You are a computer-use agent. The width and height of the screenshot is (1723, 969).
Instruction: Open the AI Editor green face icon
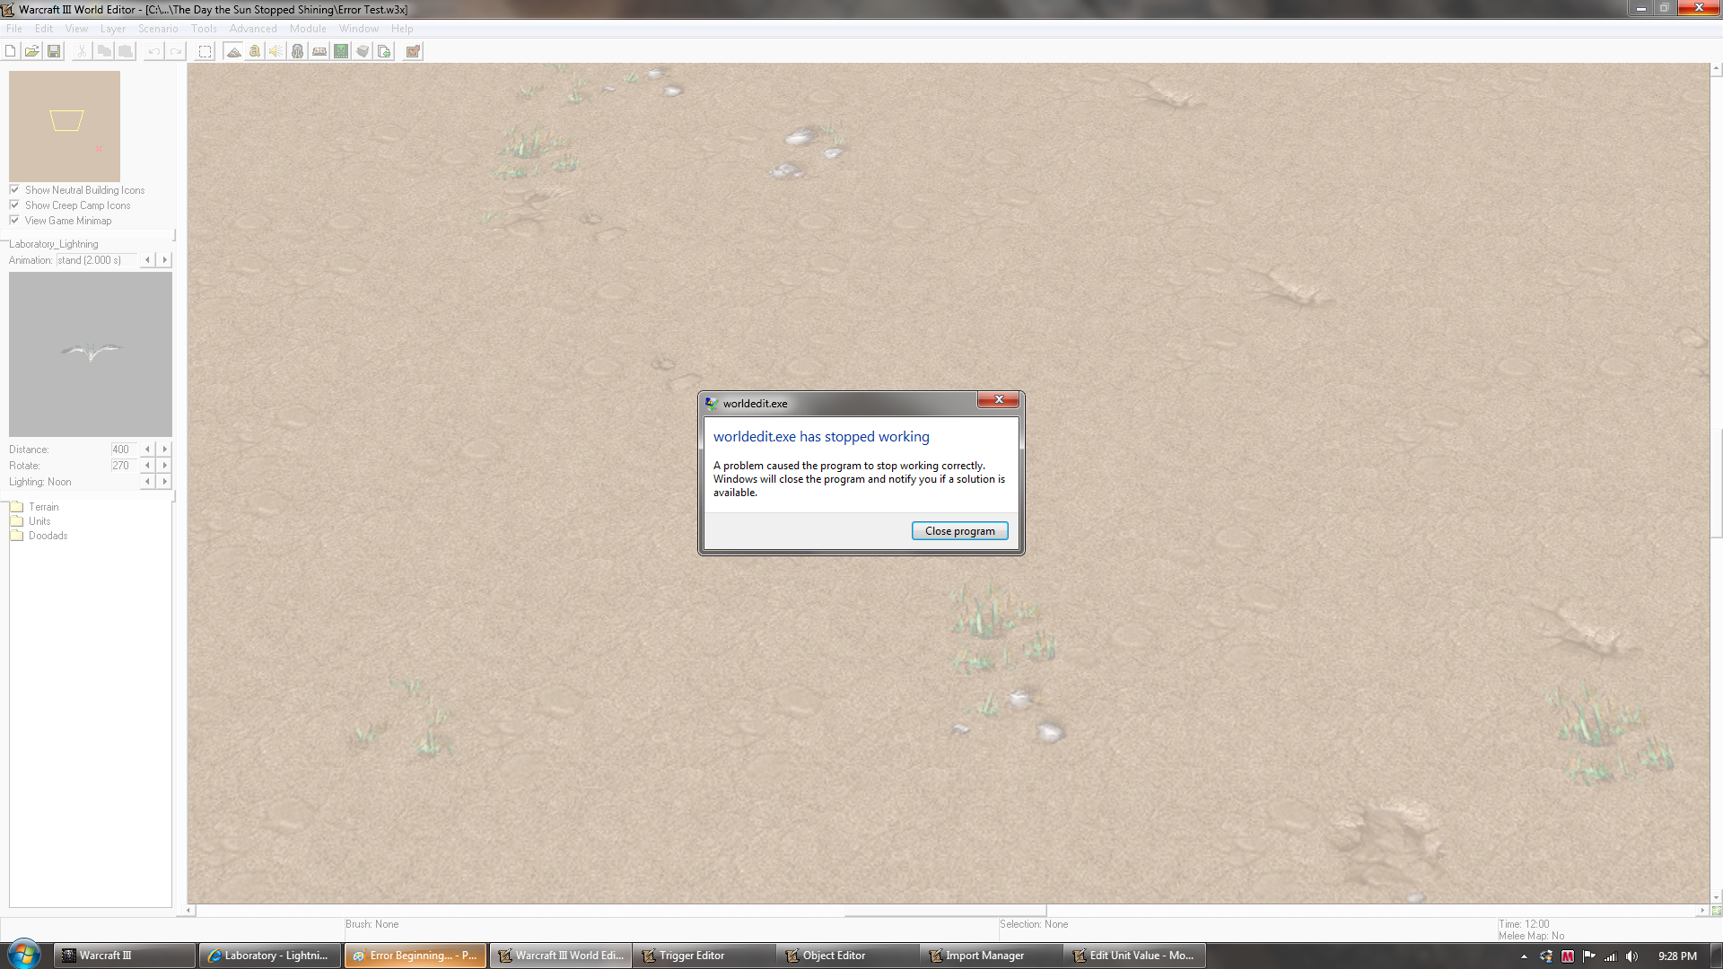(x=341, y=51)
